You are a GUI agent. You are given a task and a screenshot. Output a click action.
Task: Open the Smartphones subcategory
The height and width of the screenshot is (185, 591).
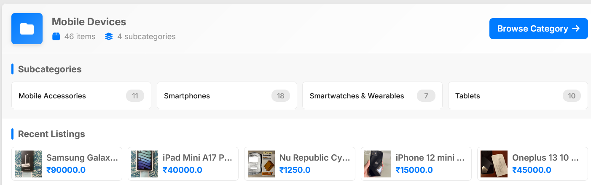coord(187,96)
